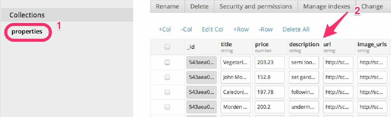This screenshot has width=391, height=117.
Task: Click Delete All link
Action: pos(296,29)
